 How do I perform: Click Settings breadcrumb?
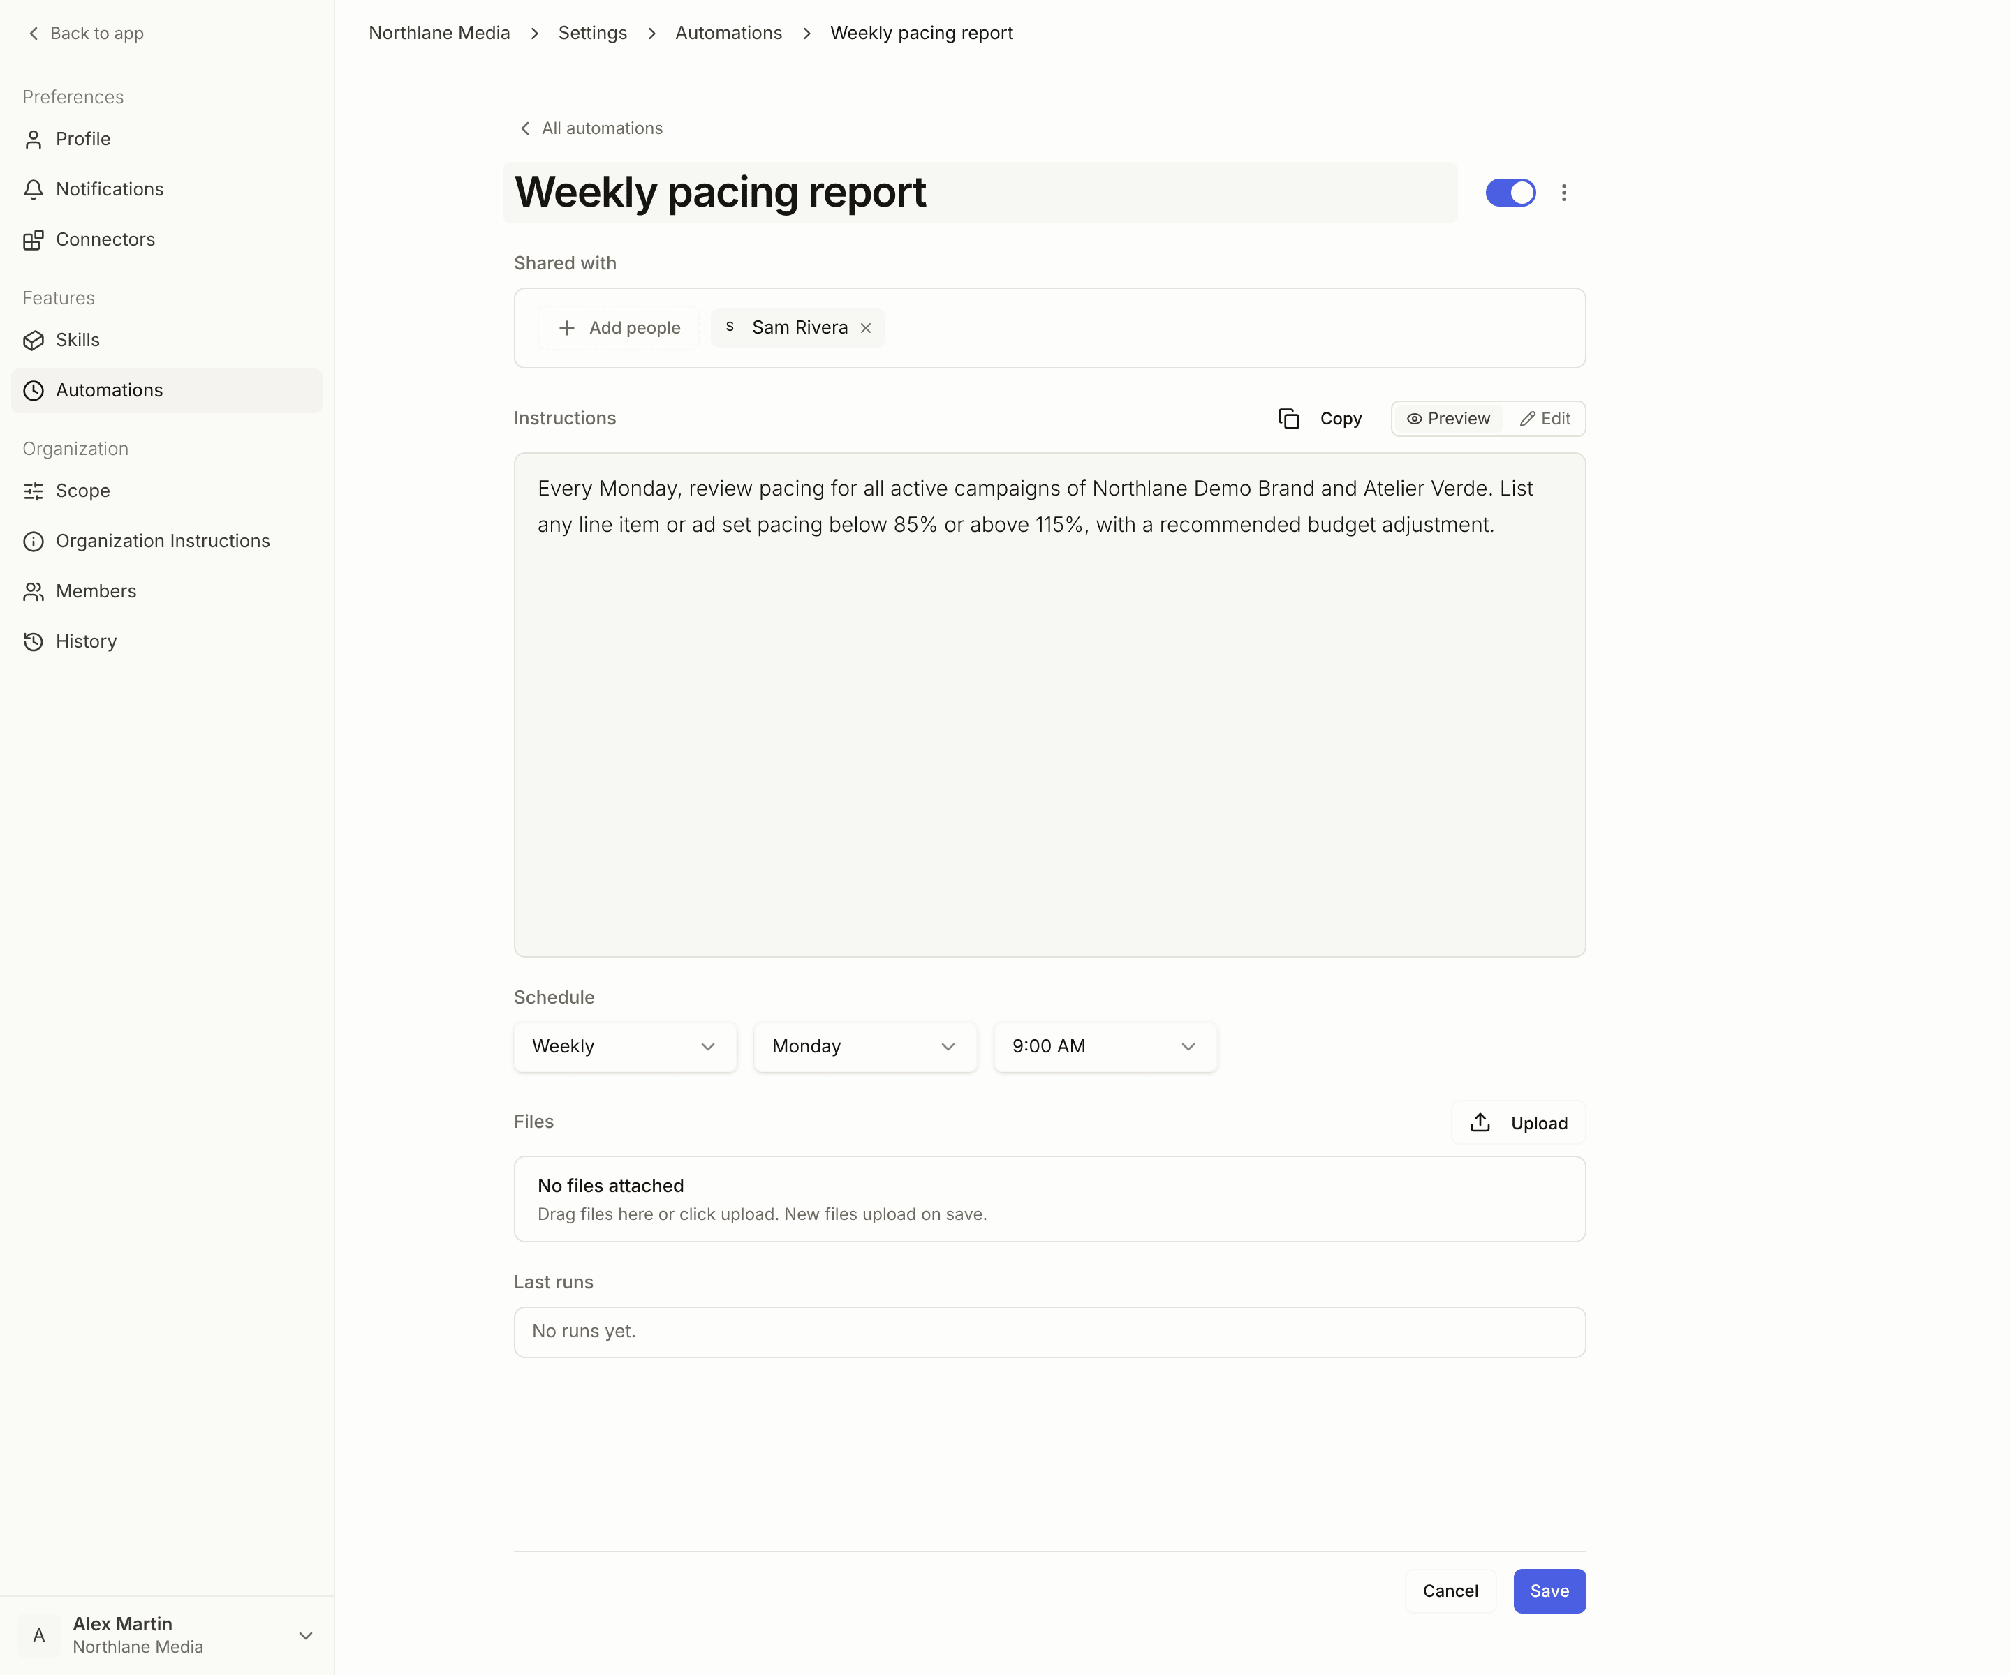pyautogui.click(x=593, y=33)
